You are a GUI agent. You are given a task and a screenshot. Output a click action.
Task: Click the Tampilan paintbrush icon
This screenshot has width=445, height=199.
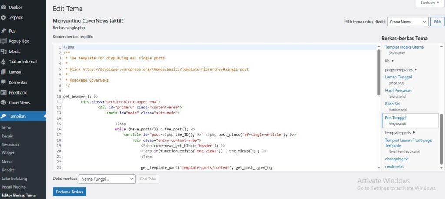tap(3, 116)
